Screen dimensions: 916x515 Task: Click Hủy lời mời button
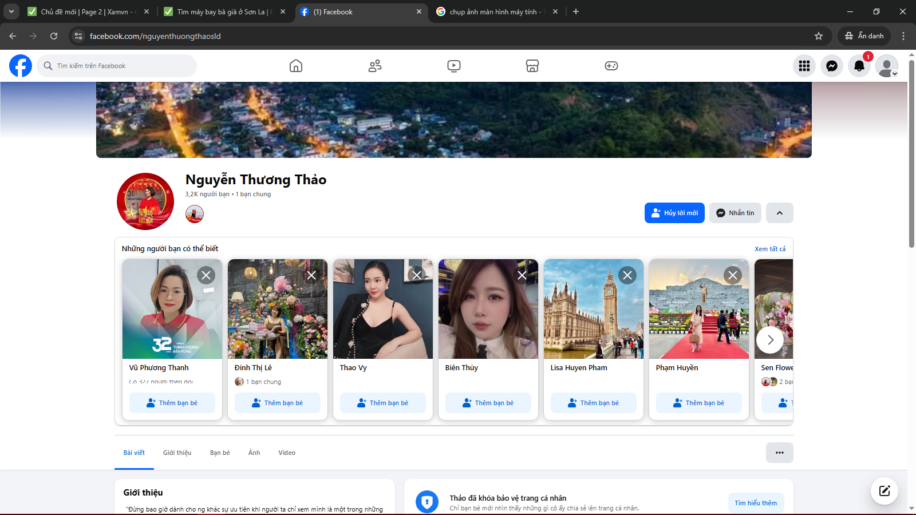674,213
